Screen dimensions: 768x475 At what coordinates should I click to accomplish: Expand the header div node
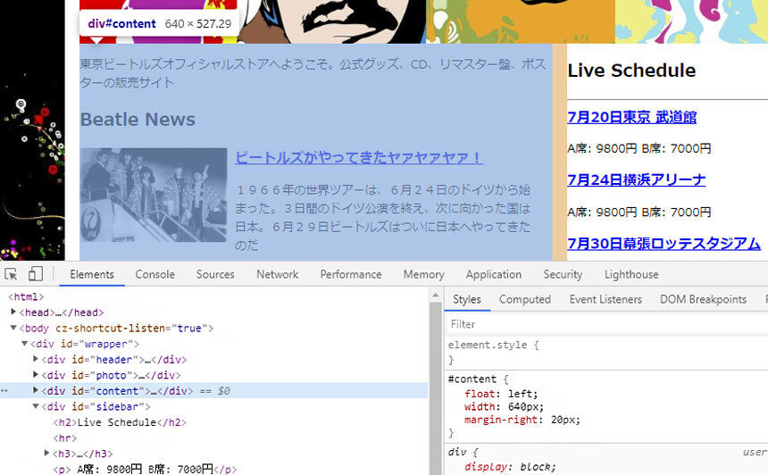click(x=35, y=359)
